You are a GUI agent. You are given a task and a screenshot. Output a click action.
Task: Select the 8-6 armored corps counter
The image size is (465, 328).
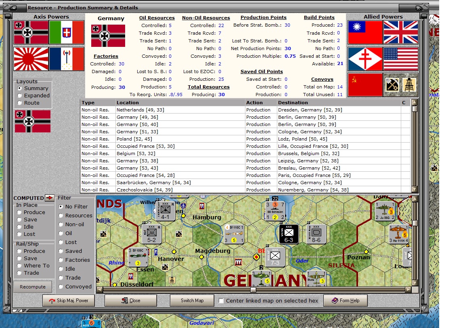[316, 234]
